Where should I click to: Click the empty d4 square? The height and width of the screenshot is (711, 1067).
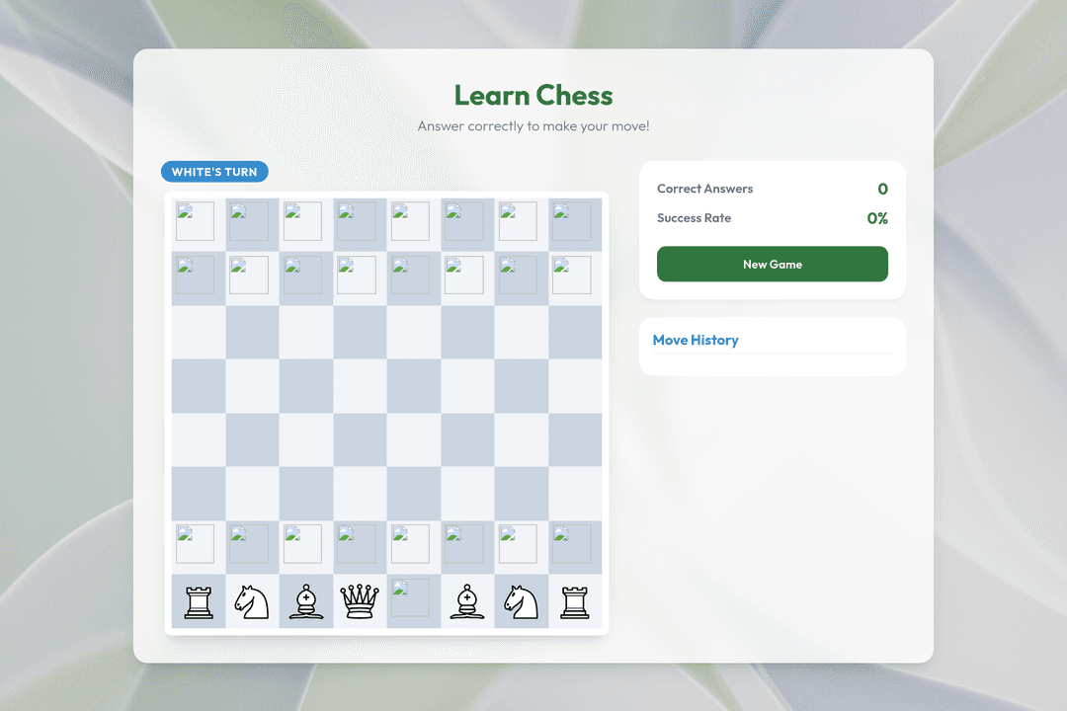(x=360, y=439)
